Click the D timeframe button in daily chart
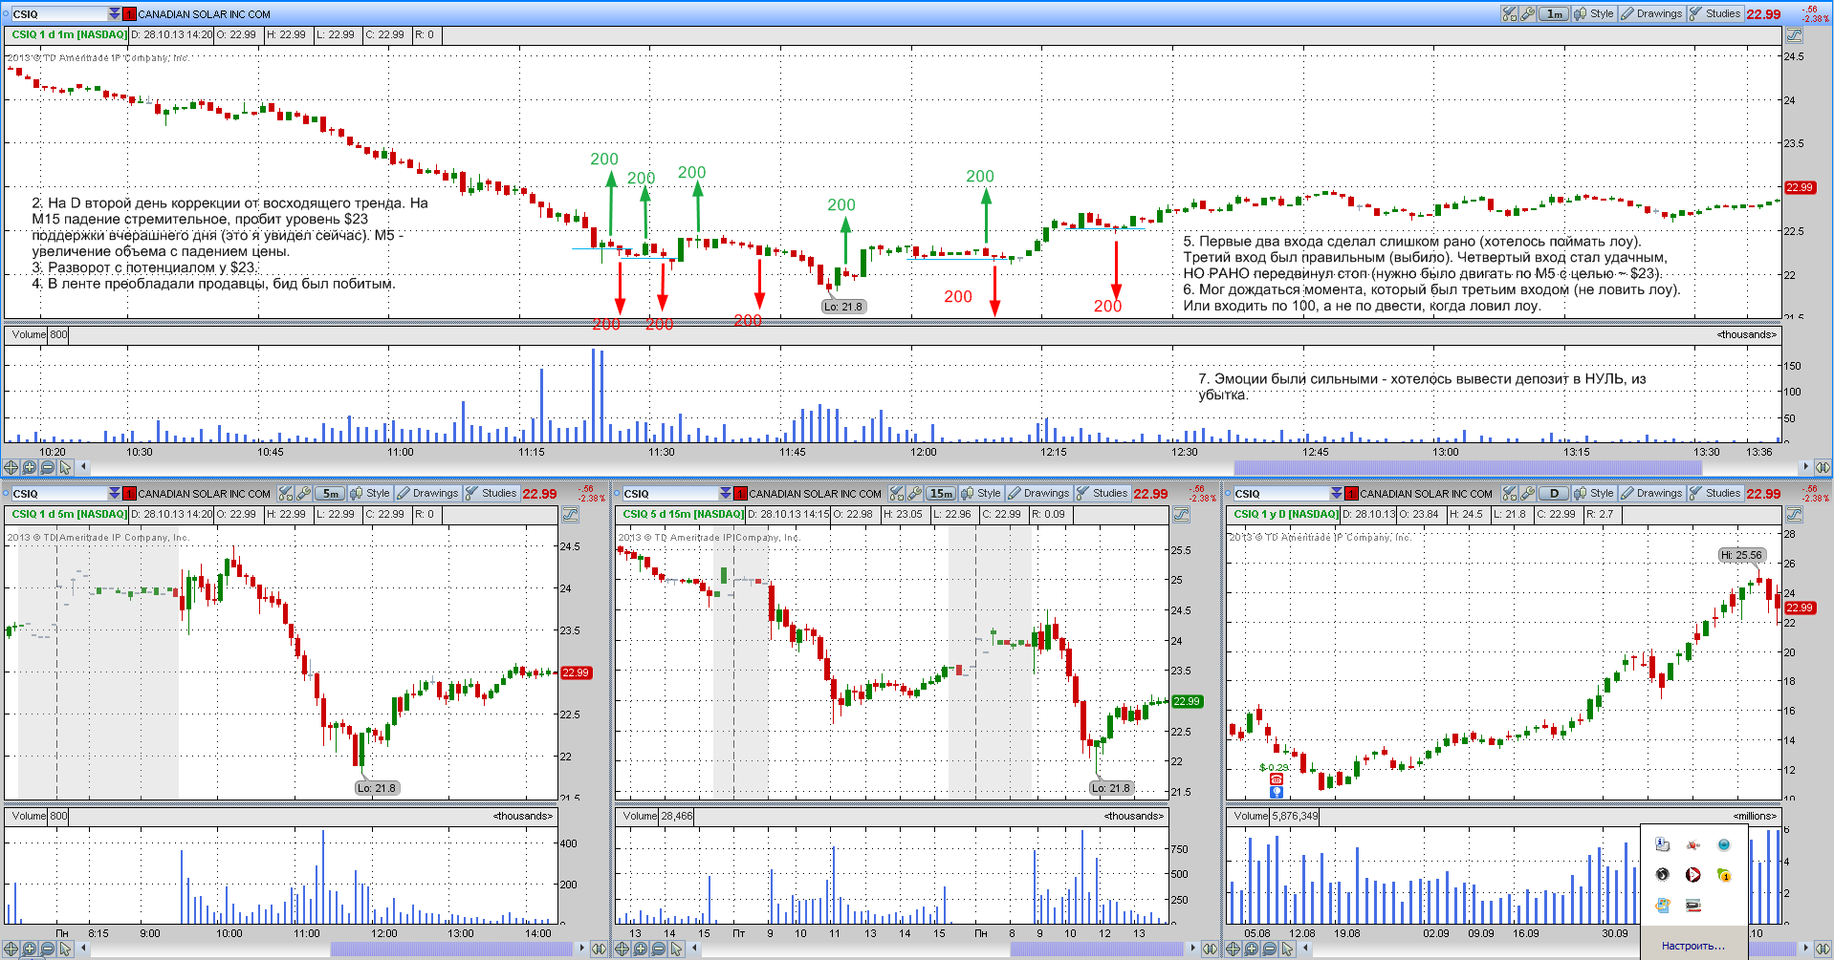This screenshot has height=960, width=1834. click(1554, 493)
